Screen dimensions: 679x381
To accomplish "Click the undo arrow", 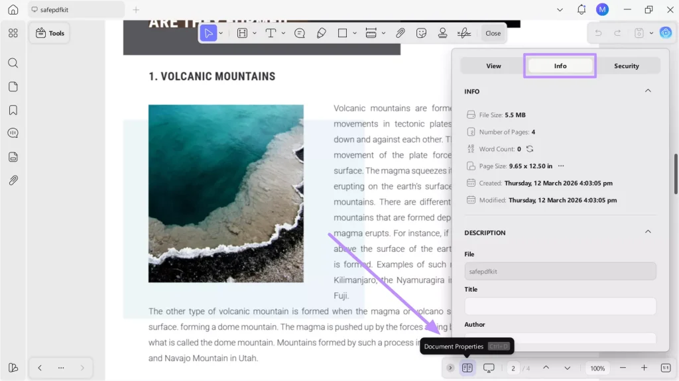I will (x=598, y=33).
